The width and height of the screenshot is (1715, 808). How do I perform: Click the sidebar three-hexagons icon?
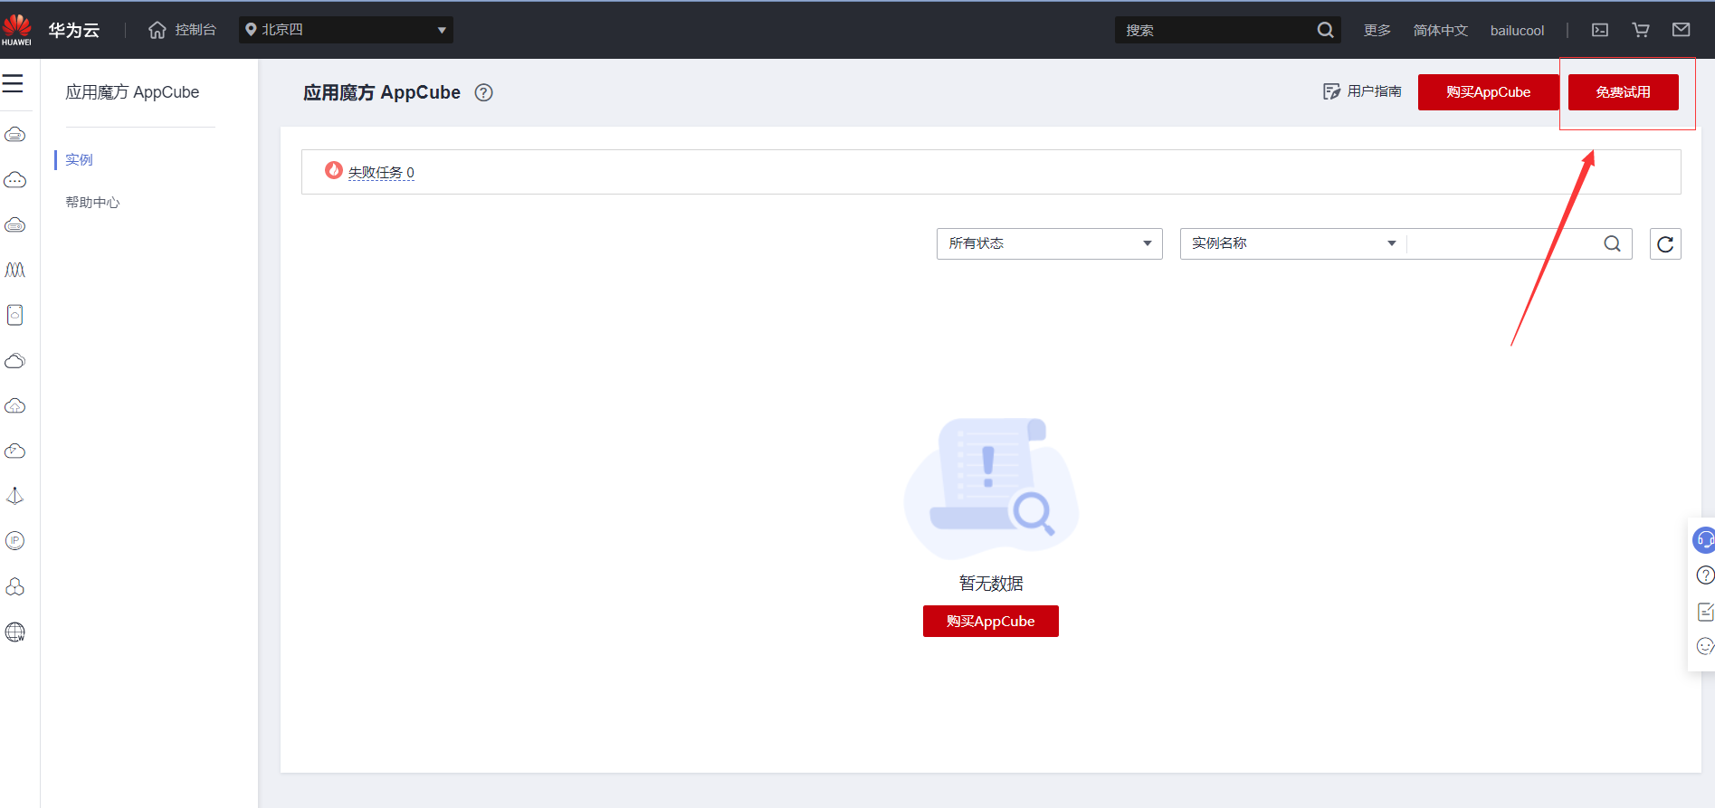[x=15, y=586]
